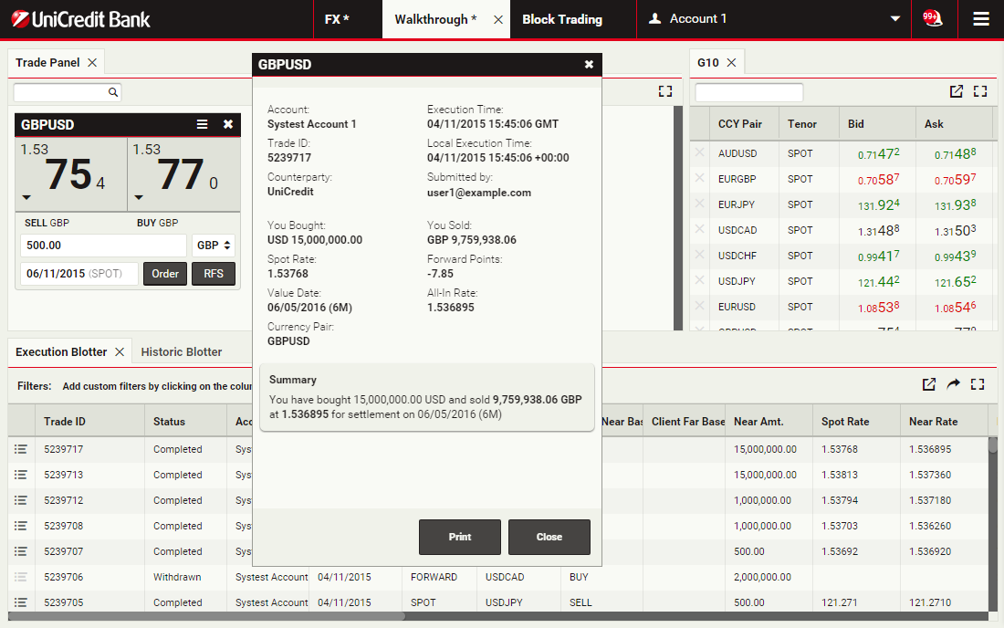The width and height of the screenshot is (1004, 628).
Task: Click the GBPUSD tile menu icon
Action: (203, 124)
